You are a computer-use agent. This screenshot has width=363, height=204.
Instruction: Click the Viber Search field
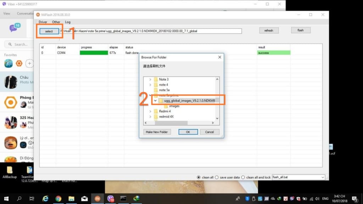coord(19,44)
